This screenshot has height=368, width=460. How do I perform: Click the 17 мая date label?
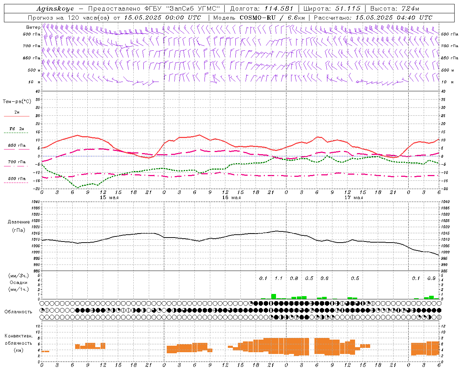click(354, 198)
